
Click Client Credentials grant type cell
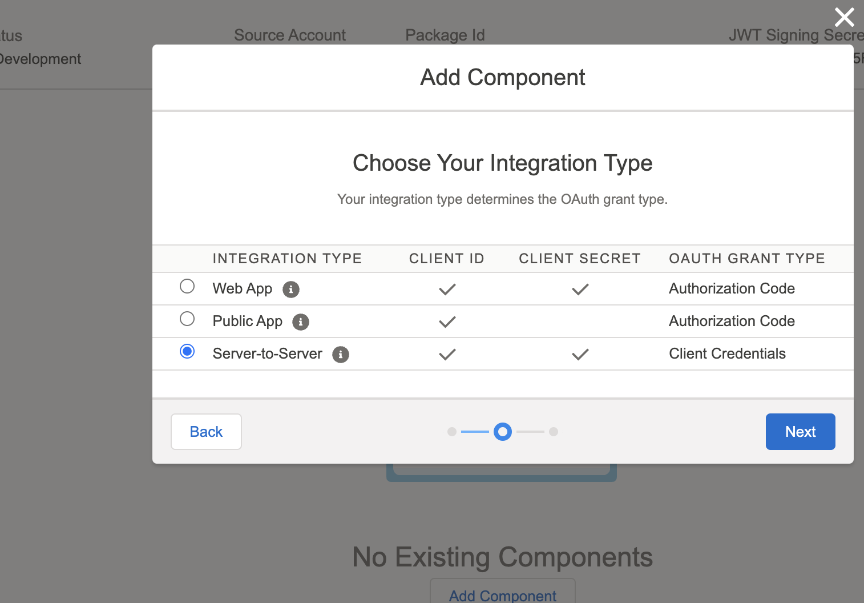point(728,354)
